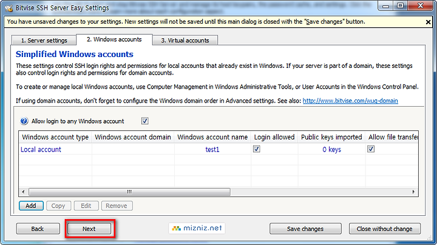This screenshot has width=437, height=245.
Task: Minimize the Easy Settings window
Action: 386,6
